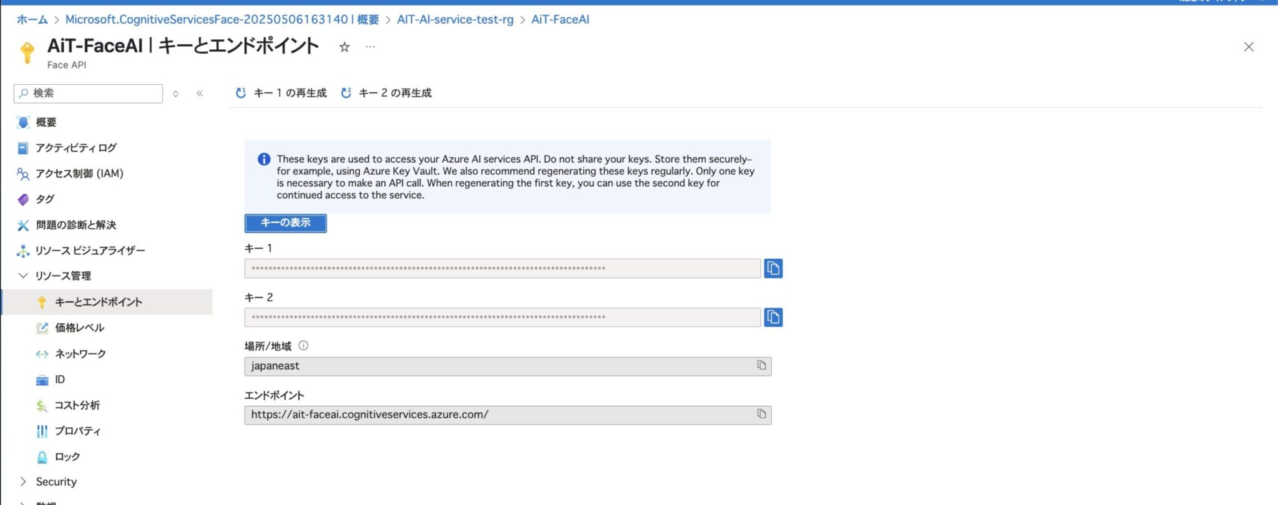
Task: Collapse the sidebar with the « chevron
Action: (200, 93)
